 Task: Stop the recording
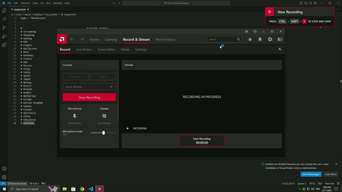click(x=89, y=97)
